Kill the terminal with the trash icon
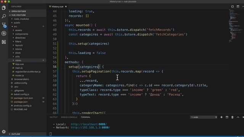The width and height of the screenshot is (244, 137). (x=232, y=117)
